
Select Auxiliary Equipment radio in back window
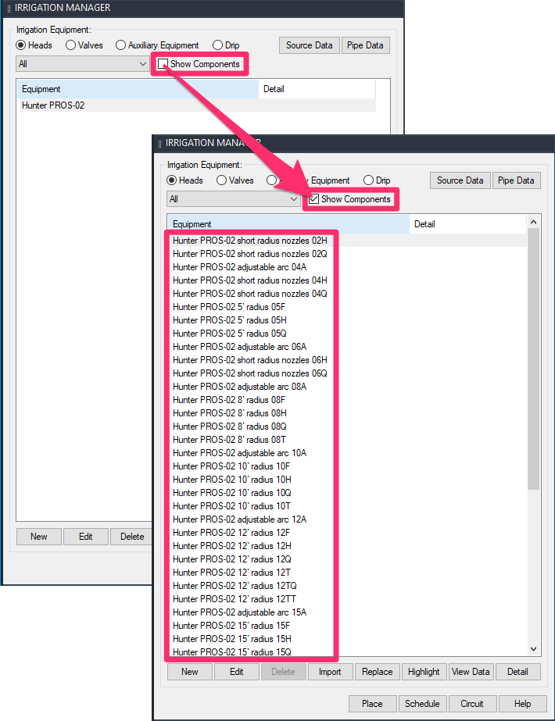click(120, 45)
